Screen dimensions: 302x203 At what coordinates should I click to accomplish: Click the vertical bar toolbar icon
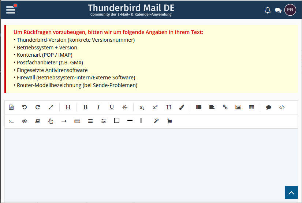[x=141, y=120]
